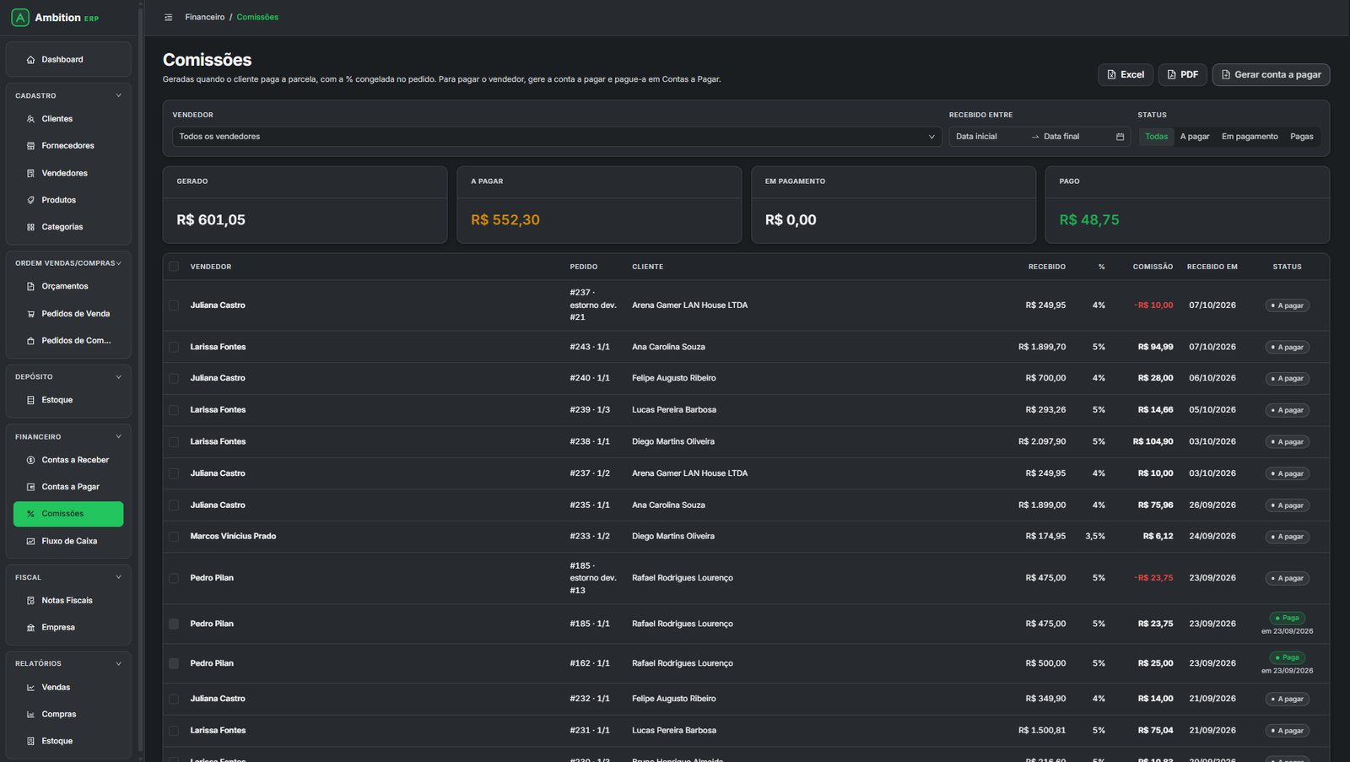The height and width of the screenshot is (762, 1350).
Task: Click the Categorias grid icon
Action: (31, 227)
